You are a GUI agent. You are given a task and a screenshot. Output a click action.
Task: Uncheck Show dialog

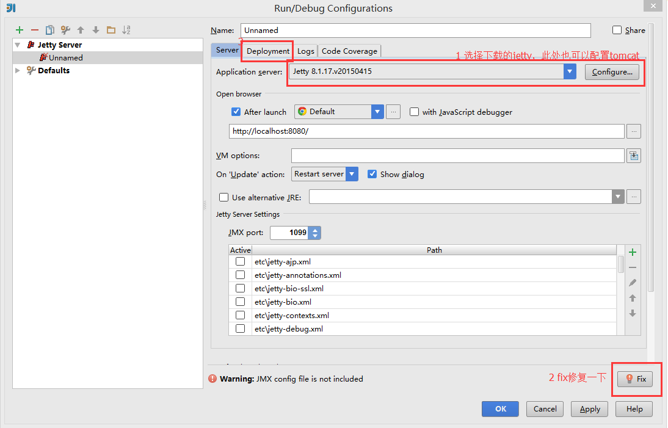[372, 174]
